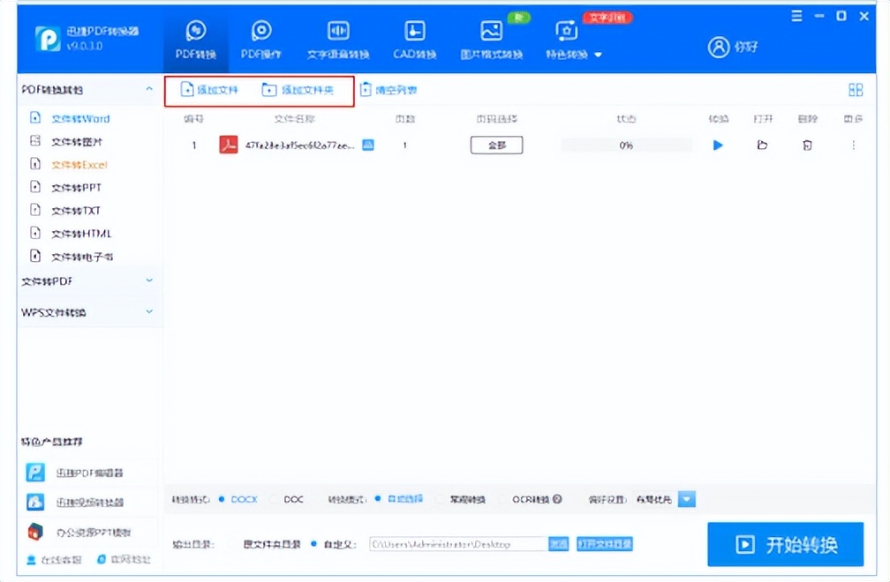Delete row 1 with trash icon
The width and height of the screenshot is (890, 582).
[807, 145]
